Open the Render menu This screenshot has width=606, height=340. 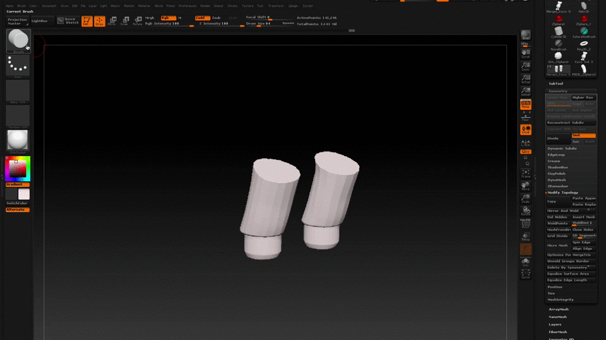(205, 6)
